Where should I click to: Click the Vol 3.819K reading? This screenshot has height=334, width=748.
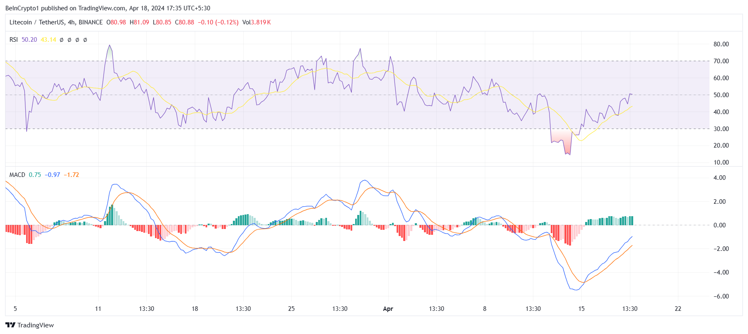click(x=257, y=22)
